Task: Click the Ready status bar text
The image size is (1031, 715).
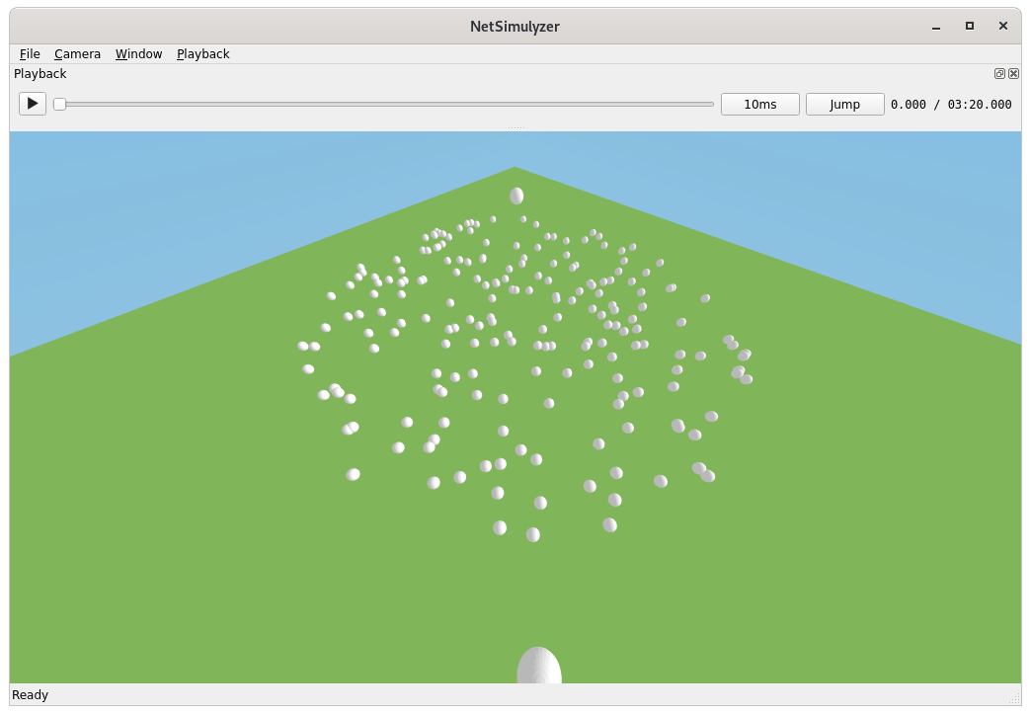Action: point(31,694)
